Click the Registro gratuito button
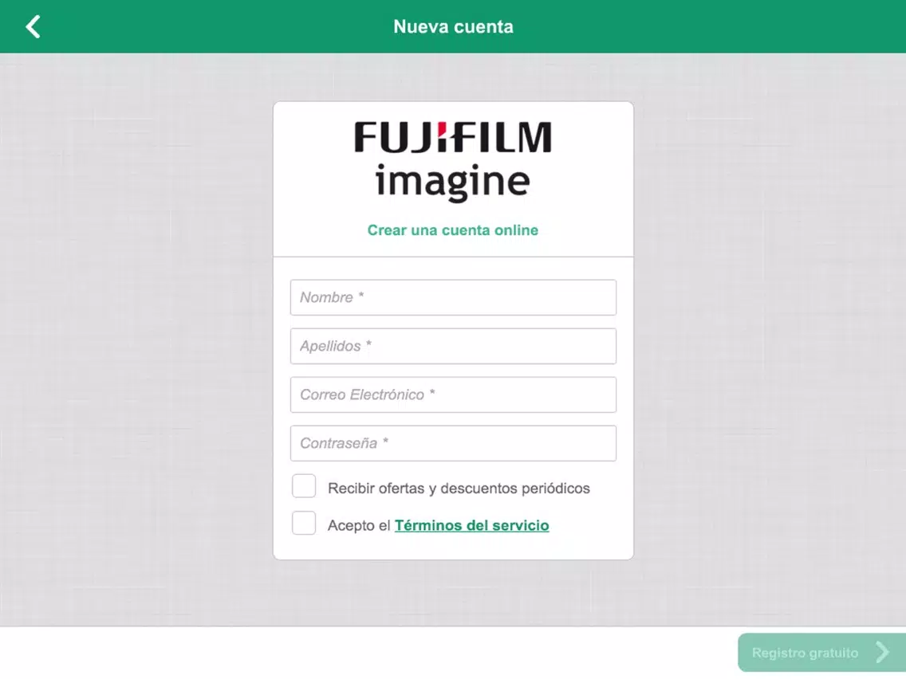The height and width of the screenshot is (679, 906). 821,653
